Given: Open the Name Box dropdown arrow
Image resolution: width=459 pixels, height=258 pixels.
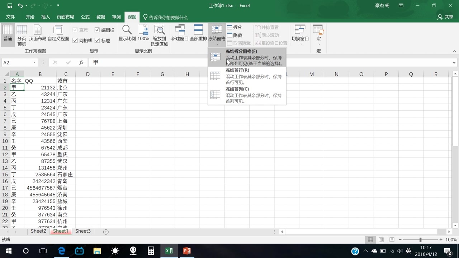Looking at the screenshot, I should coord(34,62).
